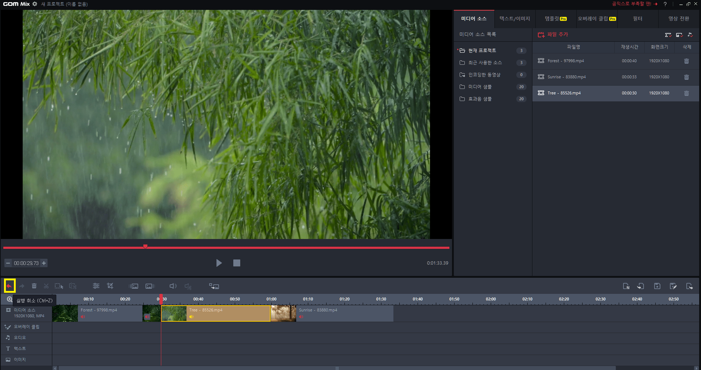This screenshot has height=370, width=701.
Task: Open the video adjustment sliders icon
Action: coord(96,286)
